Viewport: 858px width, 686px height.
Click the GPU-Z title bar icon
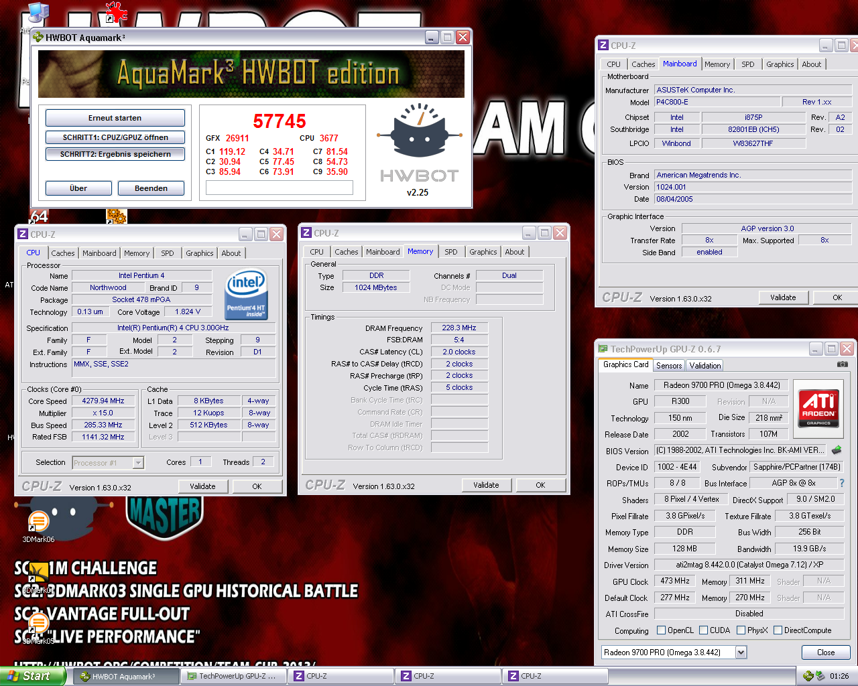click(603, 349)
